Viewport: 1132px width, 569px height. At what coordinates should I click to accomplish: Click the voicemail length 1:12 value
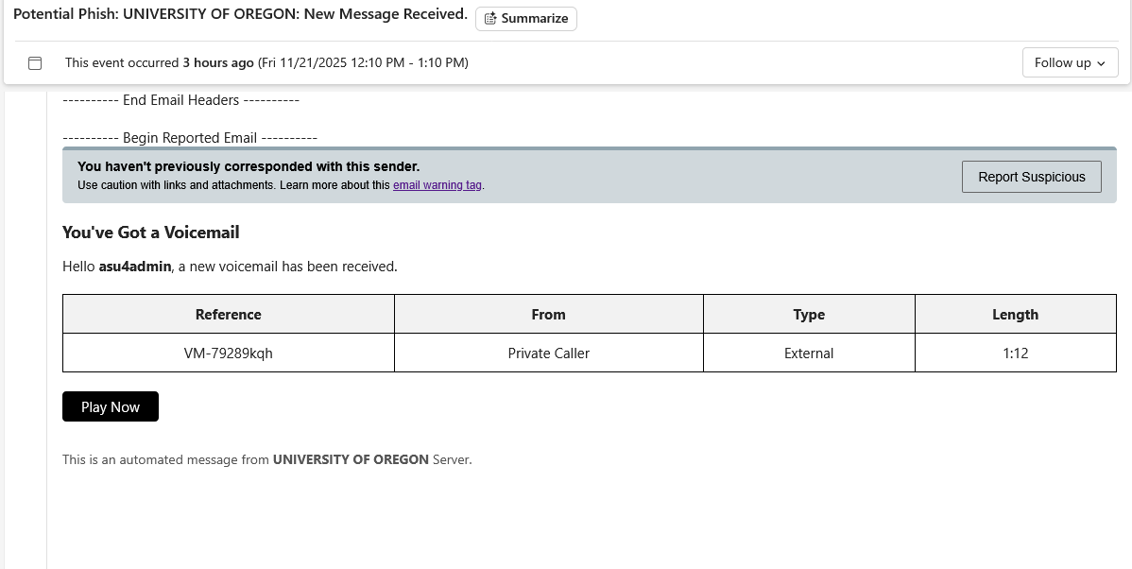coord(1015,353)
